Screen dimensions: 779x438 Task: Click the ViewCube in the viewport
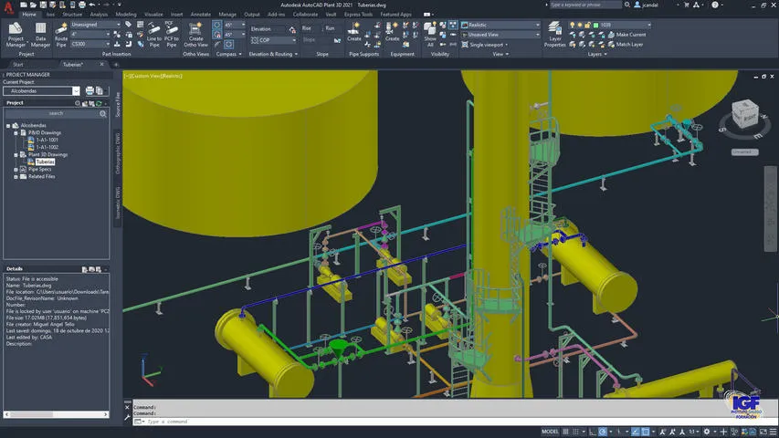coord(744,114)
